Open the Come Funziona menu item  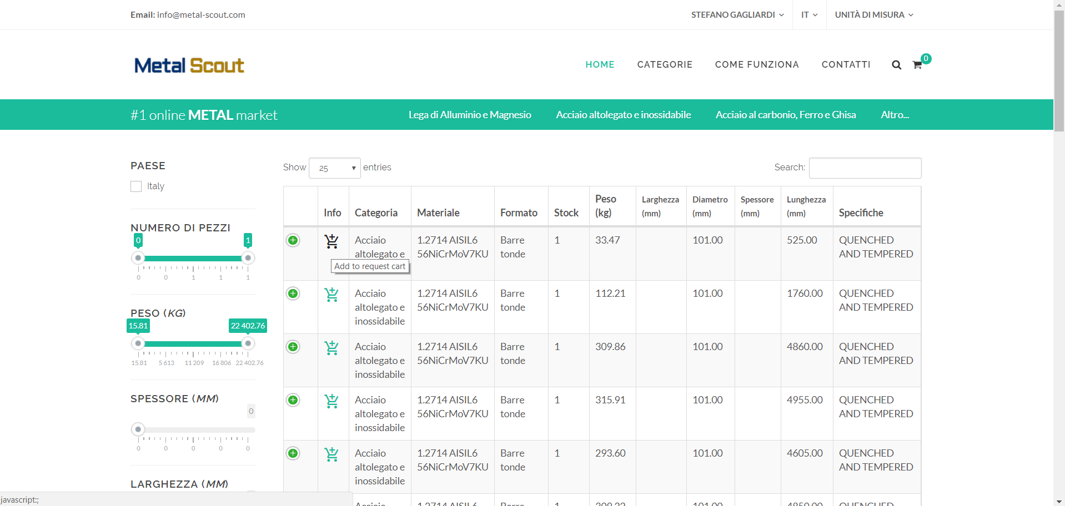(756, 64)
